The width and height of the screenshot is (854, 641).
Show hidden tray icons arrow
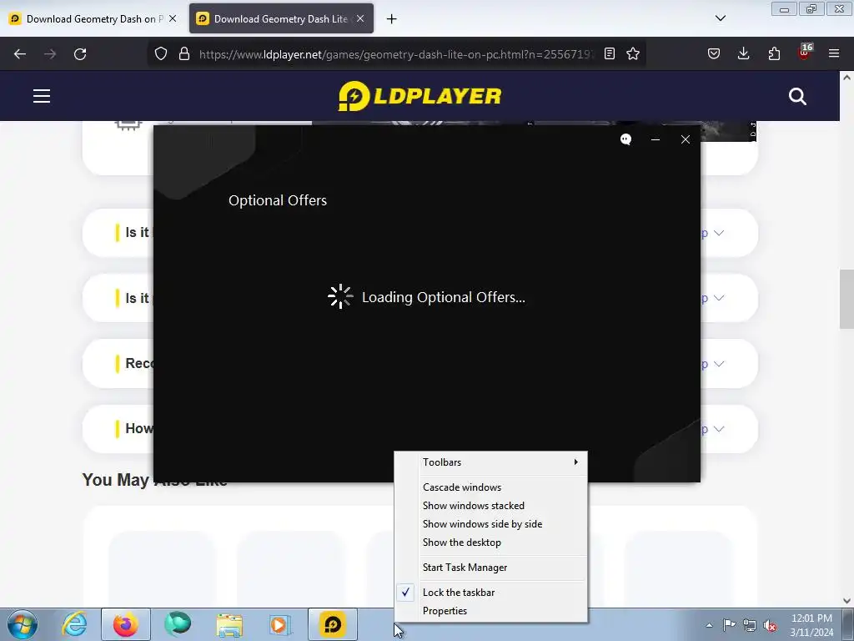tap(709, 625)
